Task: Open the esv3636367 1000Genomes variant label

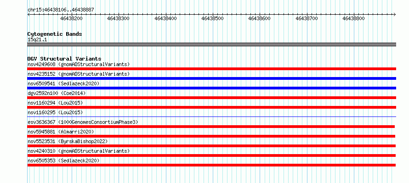Action: coord(83,122)
